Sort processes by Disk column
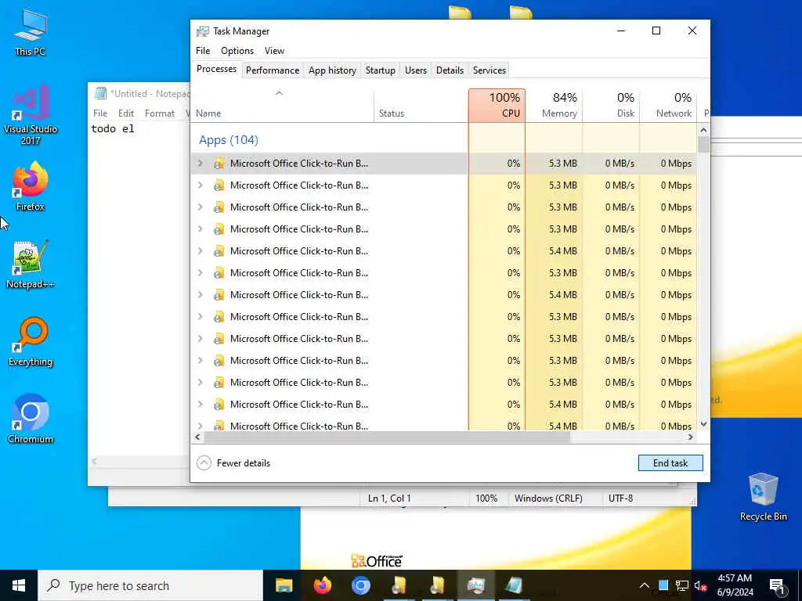 click(611, 106)
